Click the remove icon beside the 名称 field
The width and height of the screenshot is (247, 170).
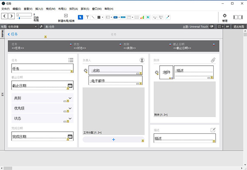pyautogui.click(x=85, y=71)
